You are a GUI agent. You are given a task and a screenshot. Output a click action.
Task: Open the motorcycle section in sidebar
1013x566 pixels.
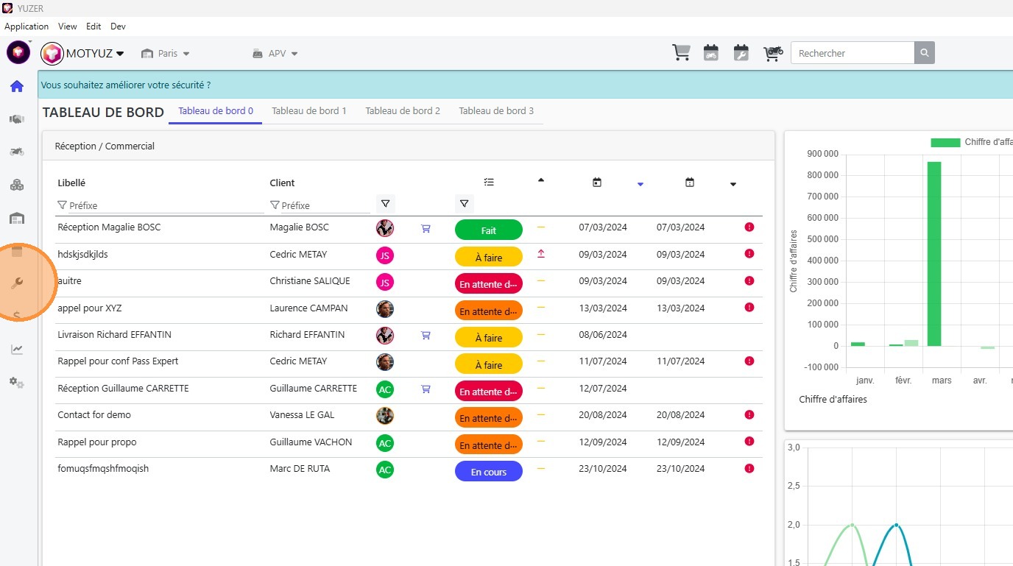(x=17, y=152)
